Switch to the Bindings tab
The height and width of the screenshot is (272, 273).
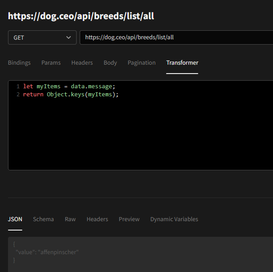click(x=19, y=62)
